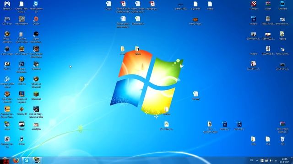The height and width of the screenshot is (164, 293).
Task: Select the 10947569_8... image thumbnail
Action: 253,36
